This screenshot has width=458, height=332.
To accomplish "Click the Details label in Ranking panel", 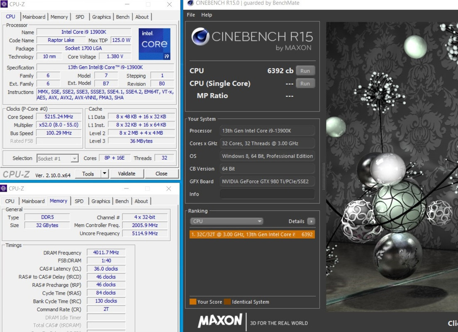I will pyautogui.click(x=297, y=221).
